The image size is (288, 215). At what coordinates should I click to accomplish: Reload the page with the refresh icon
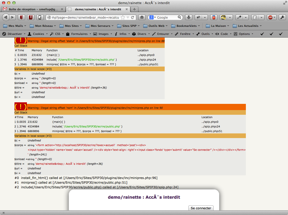pos(132,18)
